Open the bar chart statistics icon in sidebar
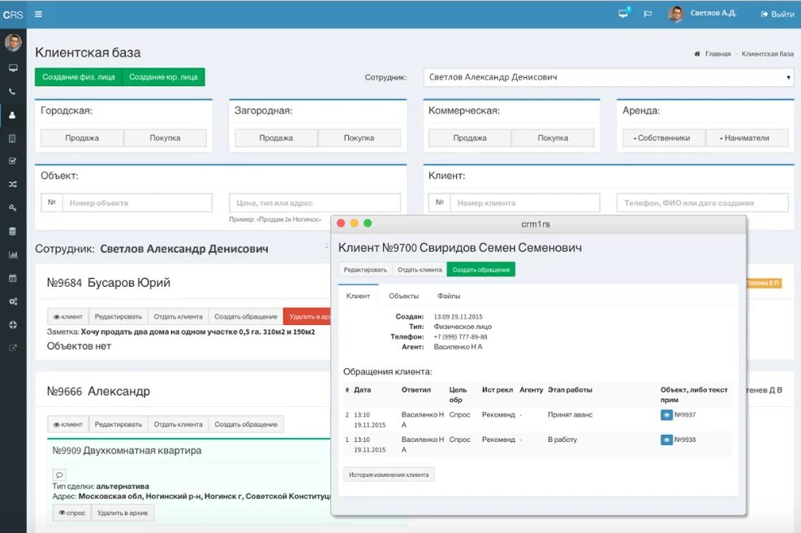 coord(13,255)
